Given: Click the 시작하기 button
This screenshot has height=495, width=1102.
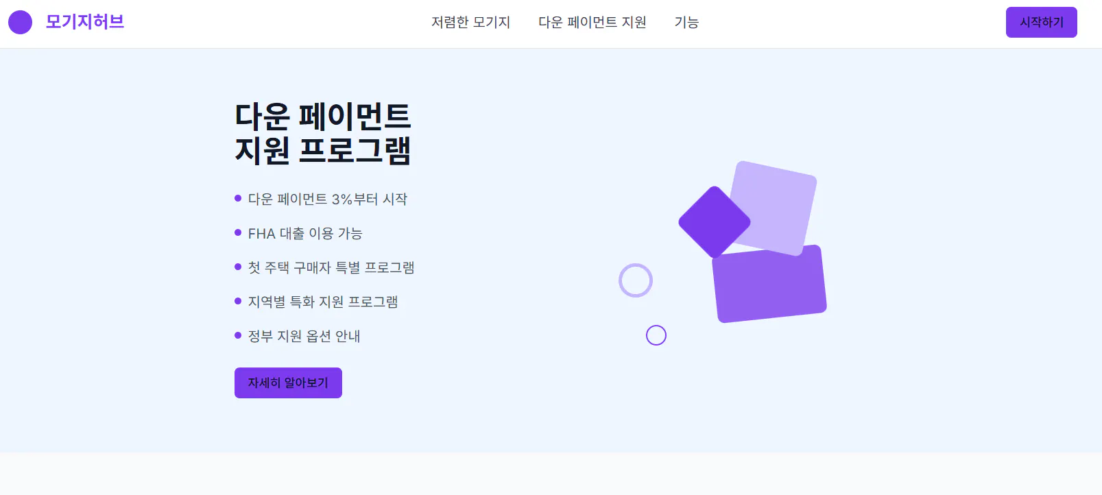Looking at the screenshot, I should coord(1041,22).
